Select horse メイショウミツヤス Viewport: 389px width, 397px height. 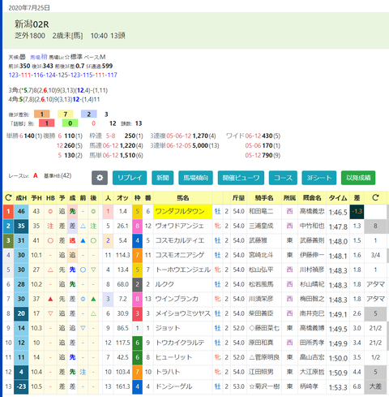(183, 313)
